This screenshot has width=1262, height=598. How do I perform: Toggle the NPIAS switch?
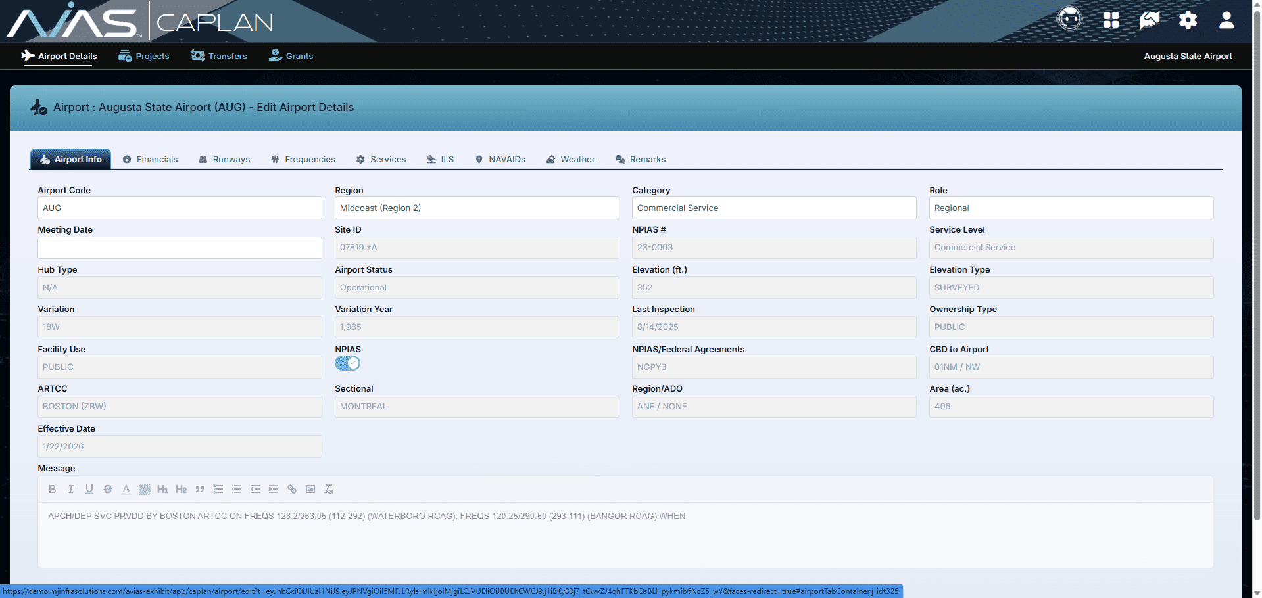[x=347, y=363]
